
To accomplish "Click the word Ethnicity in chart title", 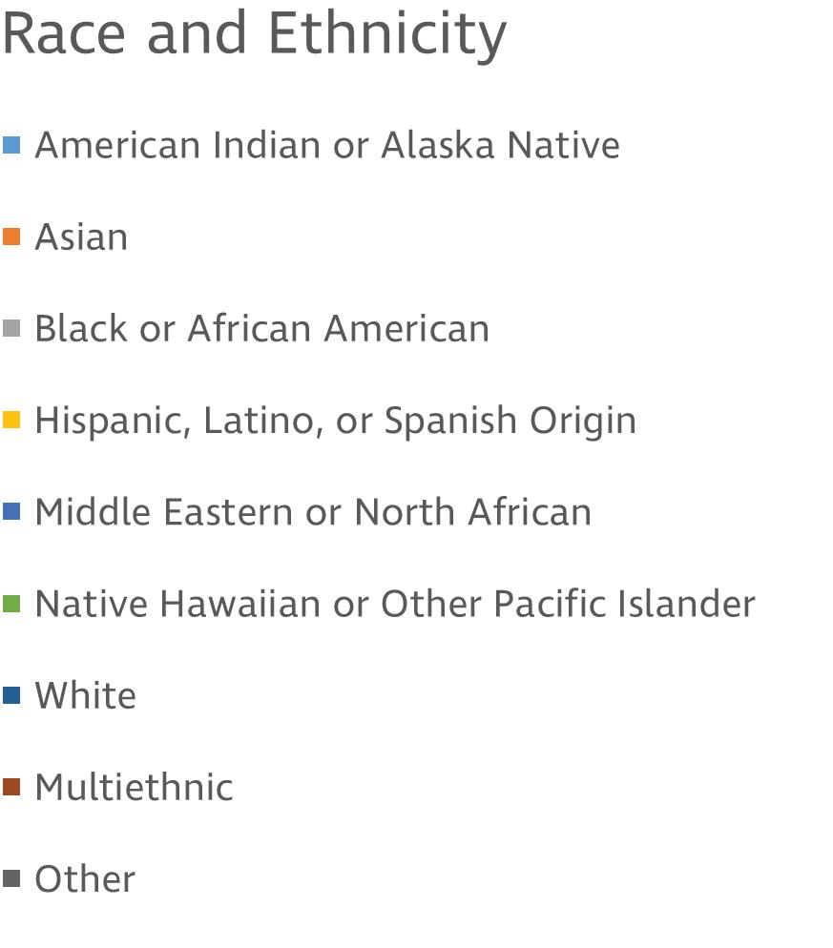I will coord(386,33).
